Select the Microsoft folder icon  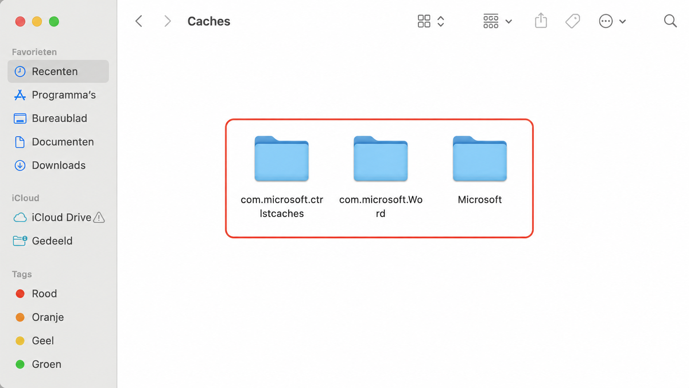(480, 158)
